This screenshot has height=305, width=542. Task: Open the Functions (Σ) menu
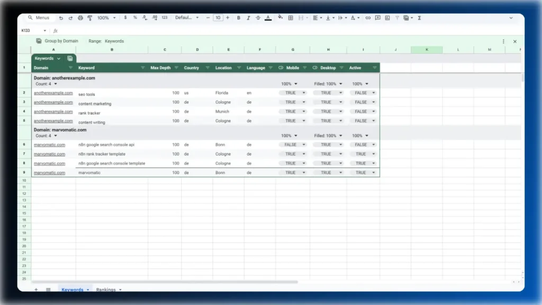[x=419, y=17]
